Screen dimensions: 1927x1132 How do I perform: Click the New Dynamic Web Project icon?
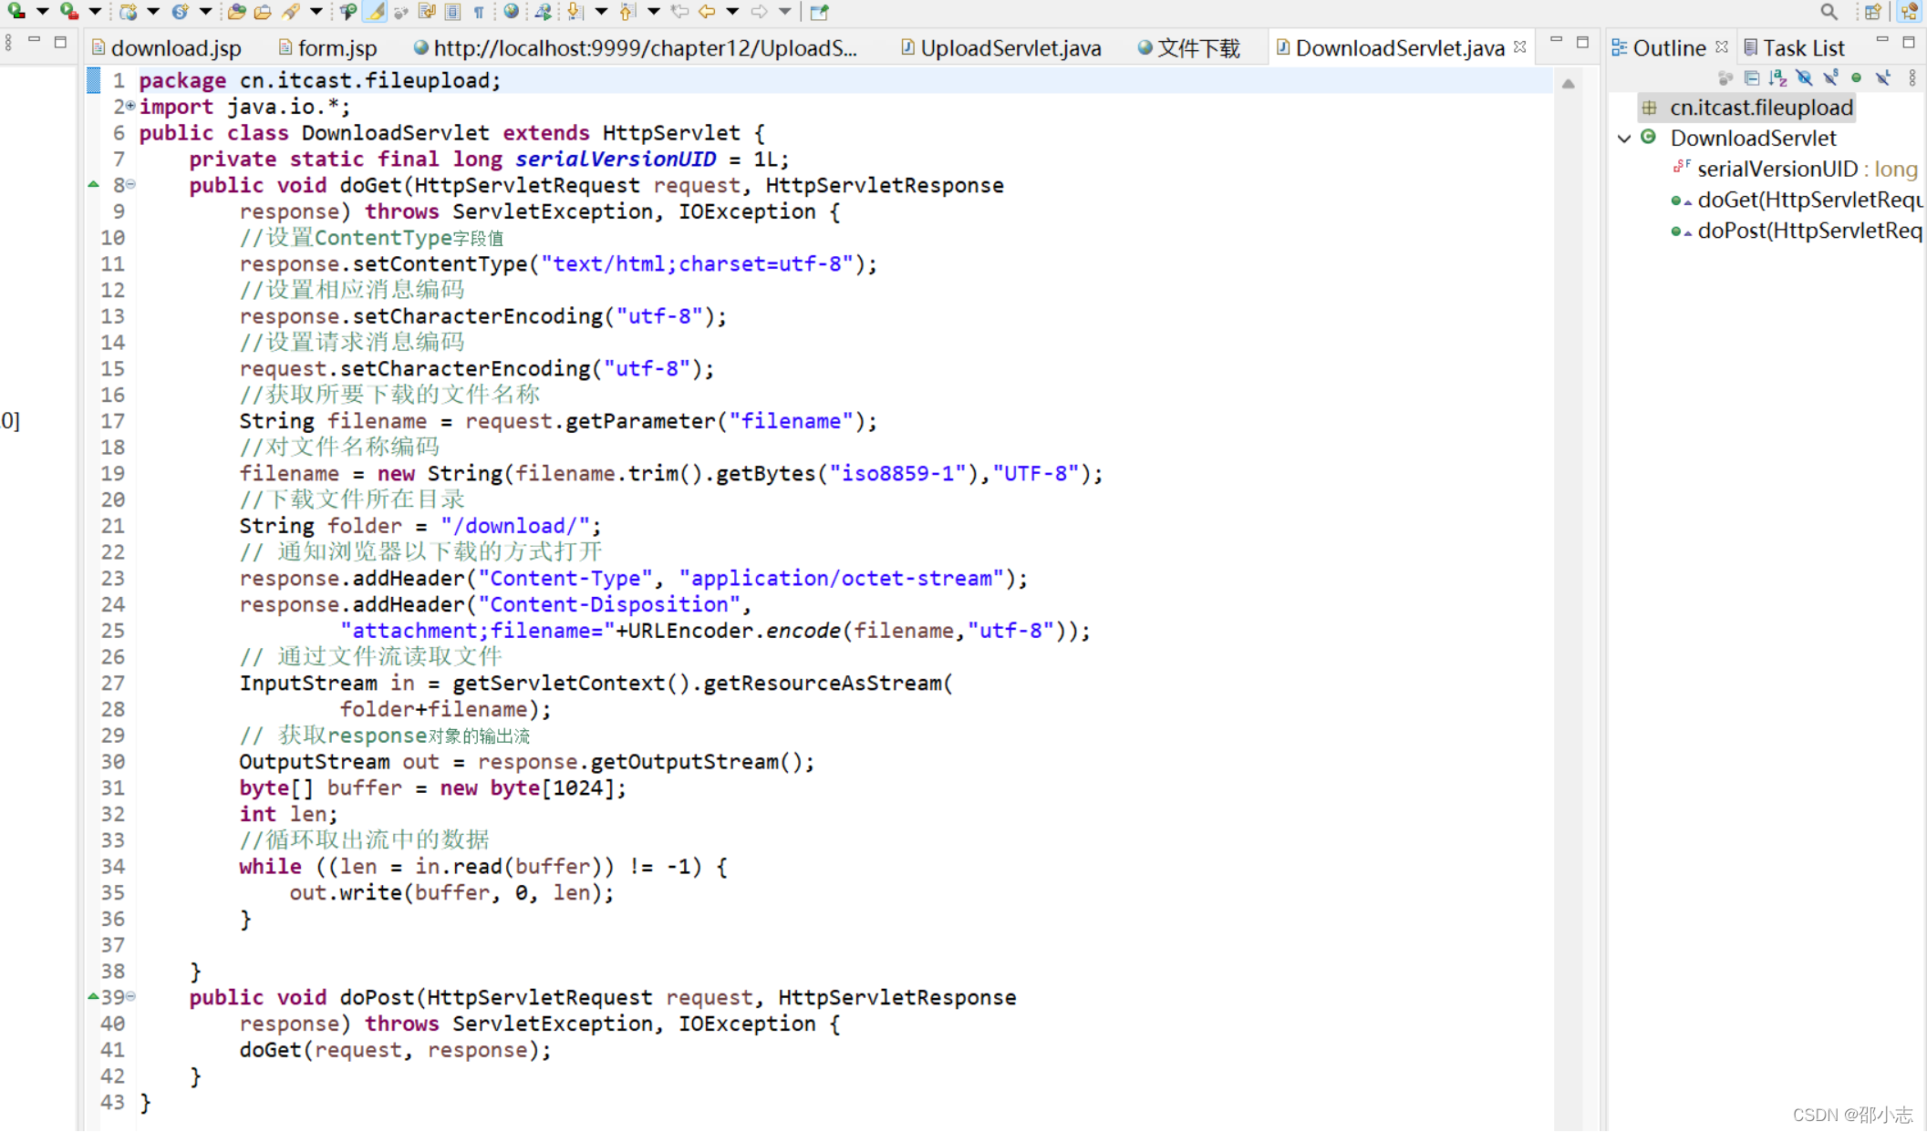pos(129,12)
